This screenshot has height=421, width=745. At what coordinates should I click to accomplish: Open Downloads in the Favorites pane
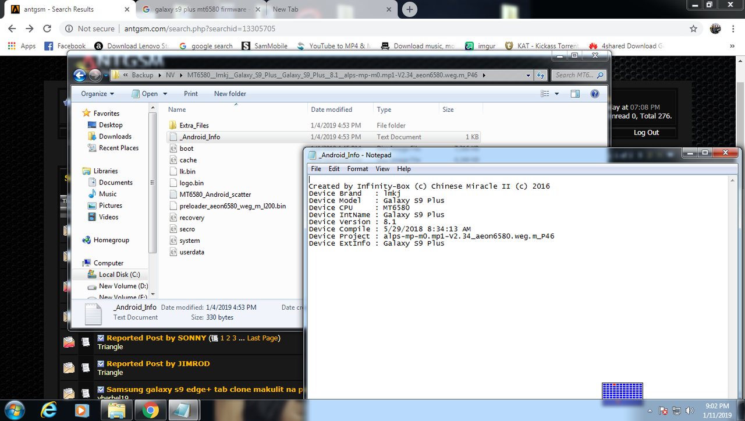[115, 136]
